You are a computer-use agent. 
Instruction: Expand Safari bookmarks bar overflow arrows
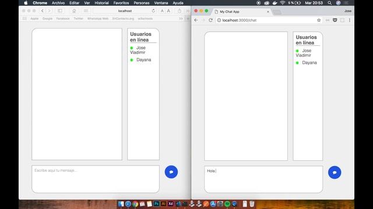(181, 19)
